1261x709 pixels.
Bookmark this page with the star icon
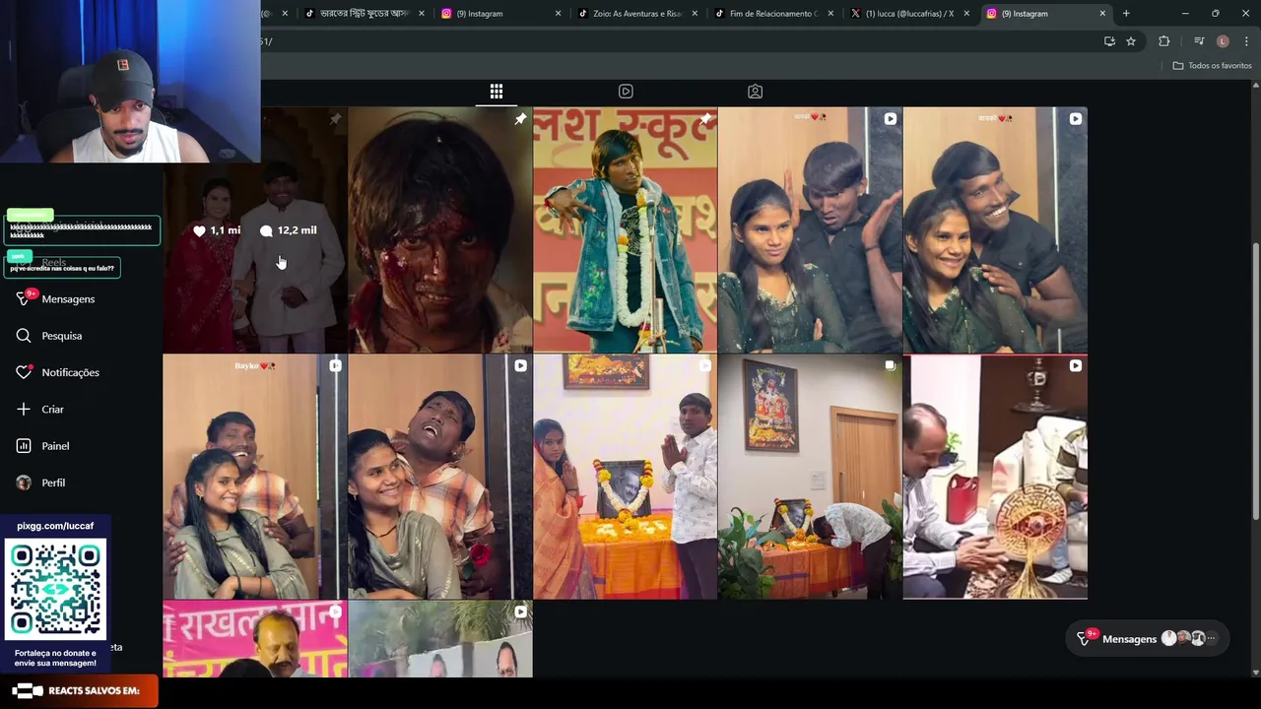(1131, 41)
